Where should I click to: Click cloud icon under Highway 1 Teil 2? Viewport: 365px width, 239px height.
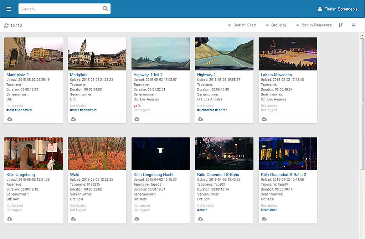point(137,119)
